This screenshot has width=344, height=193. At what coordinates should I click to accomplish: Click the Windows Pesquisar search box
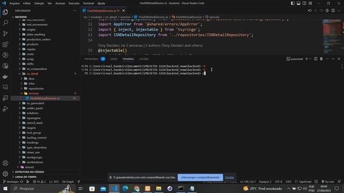pyautogui.click(x=43, y=188)
